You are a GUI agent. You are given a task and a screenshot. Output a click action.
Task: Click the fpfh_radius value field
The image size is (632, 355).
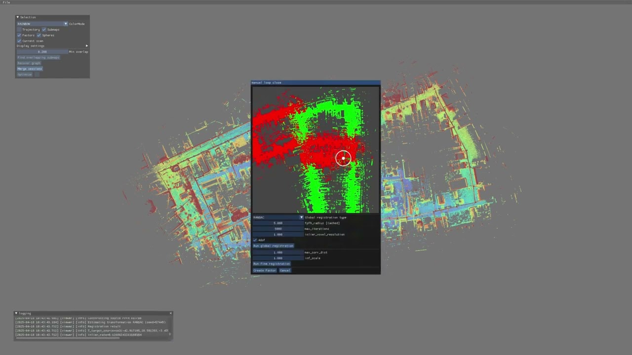278,223
